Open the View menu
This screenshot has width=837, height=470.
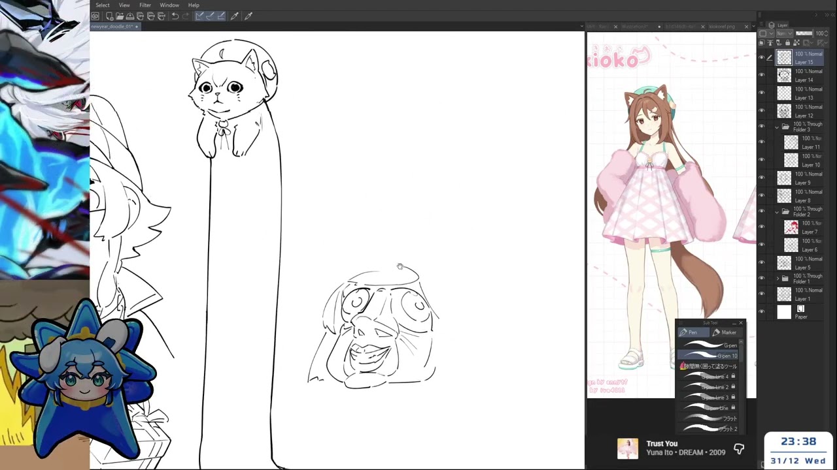click(124, 5)
